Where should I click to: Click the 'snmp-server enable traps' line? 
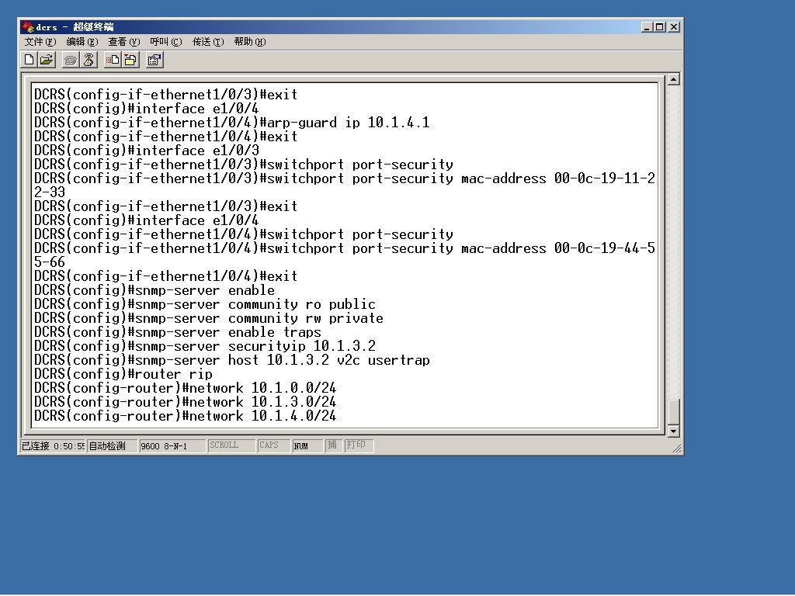178,332
